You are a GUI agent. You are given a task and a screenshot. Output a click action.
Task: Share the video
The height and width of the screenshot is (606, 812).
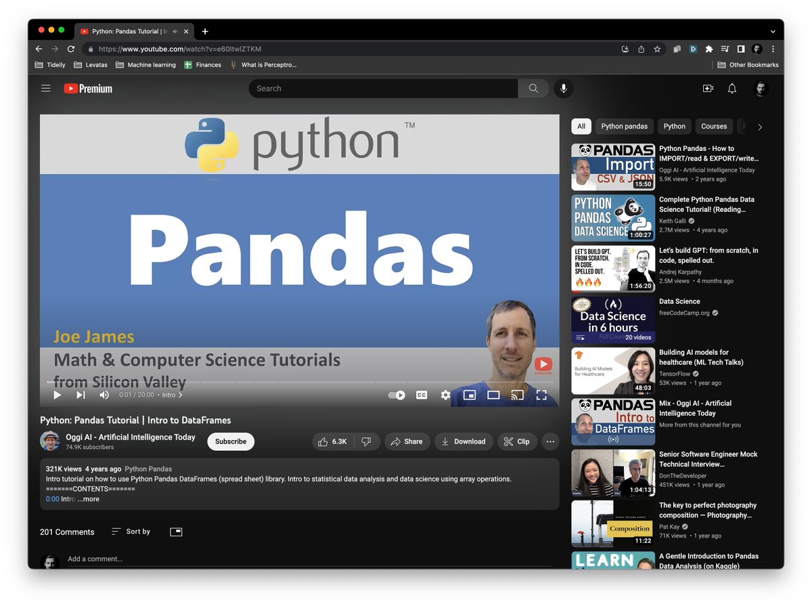(407, 441)
